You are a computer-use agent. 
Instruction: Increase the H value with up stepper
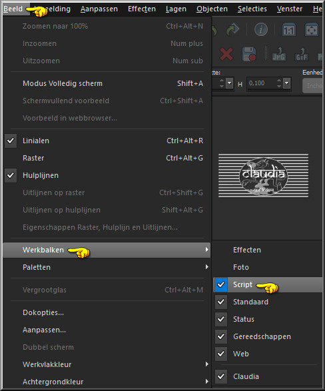click(x=279, y=81)
